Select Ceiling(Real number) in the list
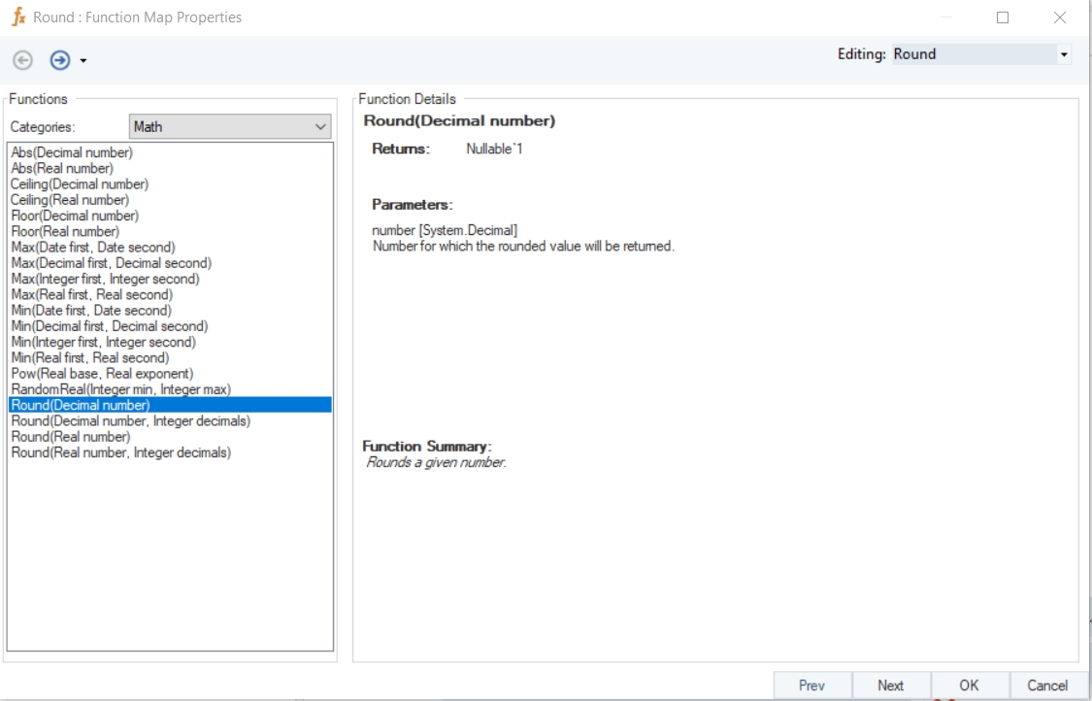The width and height of the screenshot is (1092, 701). pyautogui.click(x=70, y=200)
